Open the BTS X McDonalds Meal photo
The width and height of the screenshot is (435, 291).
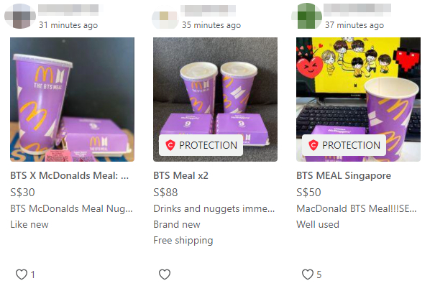[x=72, y=99]
